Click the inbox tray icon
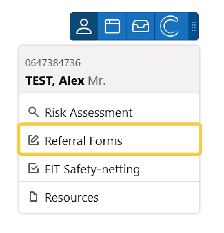Viewport: 224px width, 233px height. [140, 26]
